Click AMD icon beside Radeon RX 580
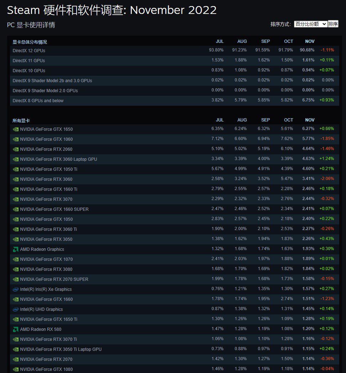This screenshot has height=373, width=346. [16, 329]
